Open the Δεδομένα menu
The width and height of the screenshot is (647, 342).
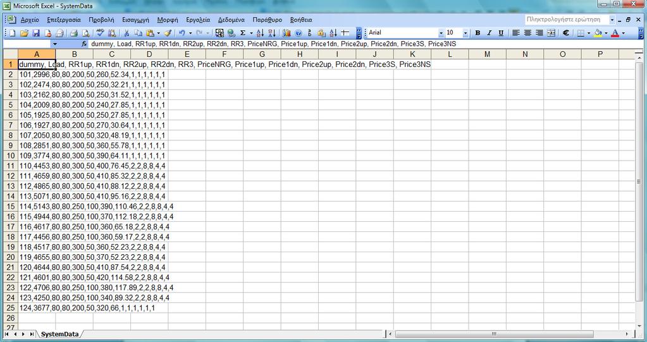(231, 20)
